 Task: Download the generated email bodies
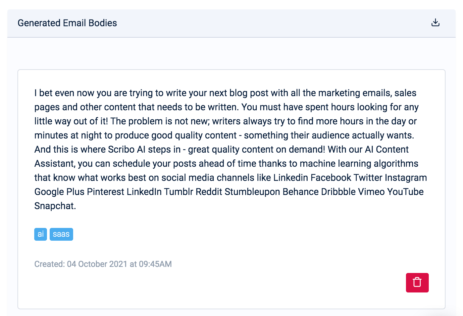coord(435,23)
